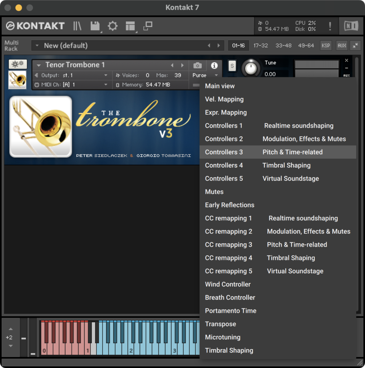Viewport: 365px width, 368px height.
Task: Select Vel. Mapping menu entry
Action: point(278,99)
